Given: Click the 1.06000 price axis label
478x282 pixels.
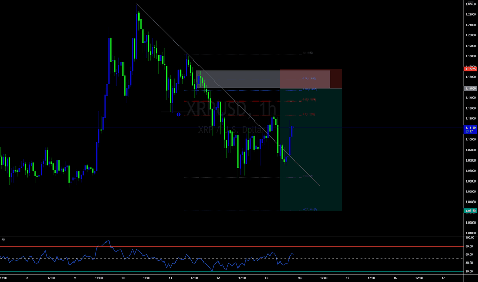Looking at the screenshot, I should [471, 181].
